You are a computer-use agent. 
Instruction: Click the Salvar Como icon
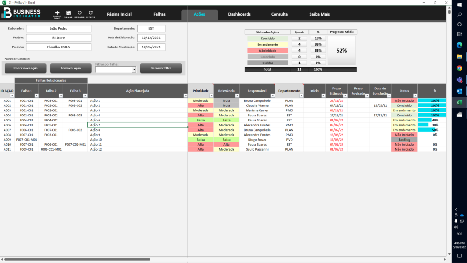click(57, 12)
